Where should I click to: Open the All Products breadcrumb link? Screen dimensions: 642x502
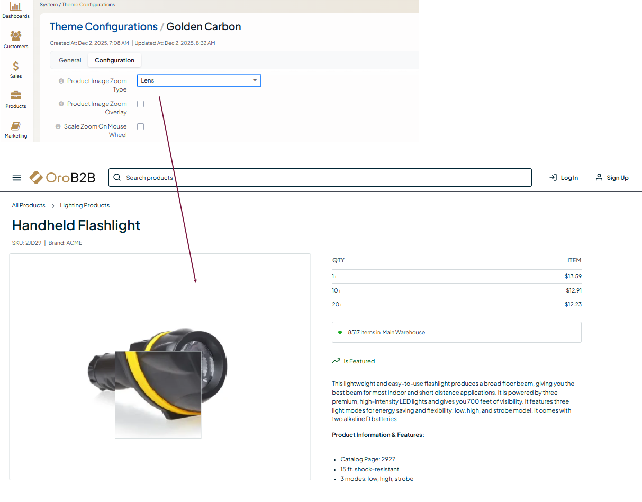click(29, 205)
